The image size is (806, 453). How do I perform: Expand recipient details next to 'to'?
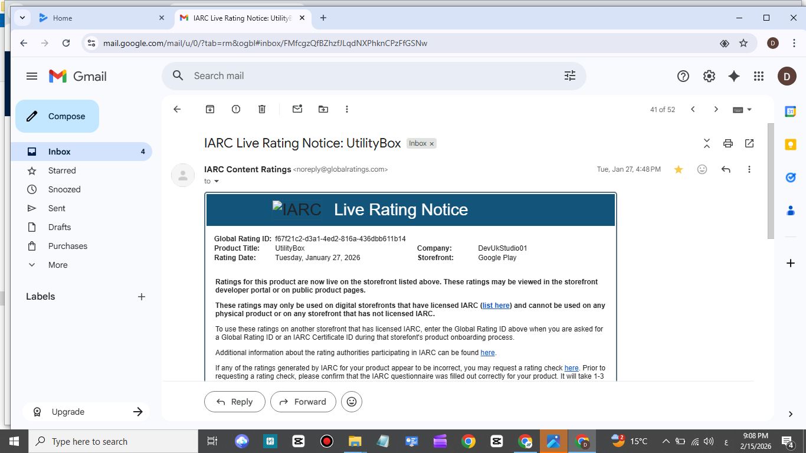pos(216,181)
